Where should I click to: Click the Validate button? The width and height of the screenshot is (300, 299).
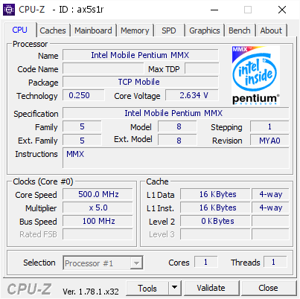(211, 288)
